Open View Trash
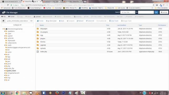The width and height of the screenshot is (169, 95). tap(114, 21)
